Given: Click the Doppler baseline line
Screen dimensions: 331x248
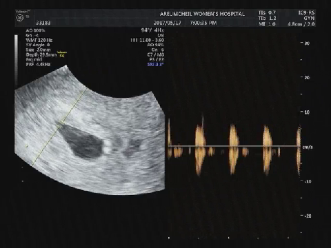Looking at the screenshot, I should point(234,146).
